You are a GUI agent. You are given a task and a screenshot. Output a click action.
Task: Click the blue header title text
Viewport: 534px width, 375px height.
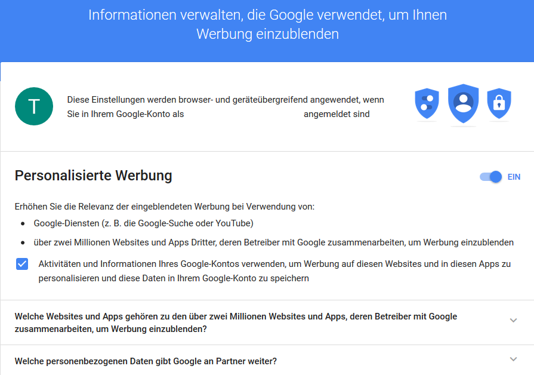tap(267, 24)
